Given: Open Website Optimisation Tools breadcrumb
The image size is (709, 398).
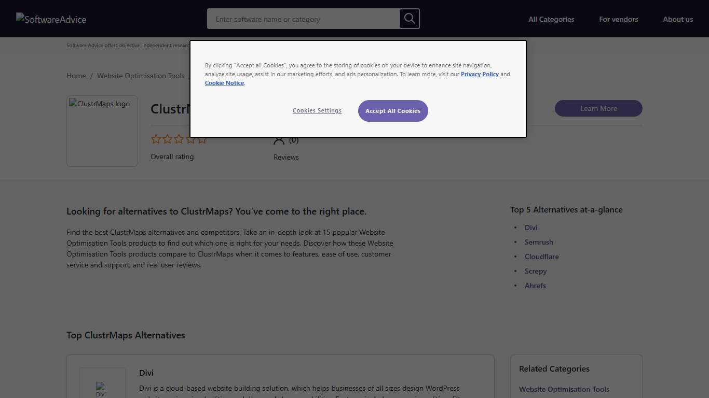Looking at the screenshot, I should point(141,76).
